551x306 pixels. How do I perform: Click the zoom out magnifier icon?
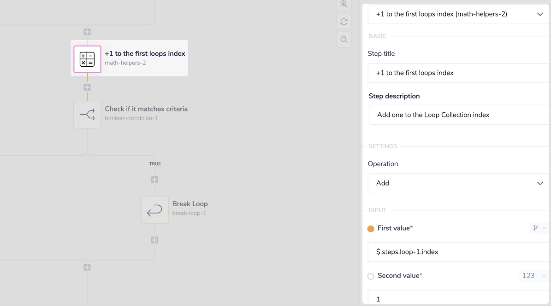344,40
